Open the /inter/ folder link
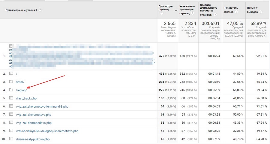 [x=20, y=82]
